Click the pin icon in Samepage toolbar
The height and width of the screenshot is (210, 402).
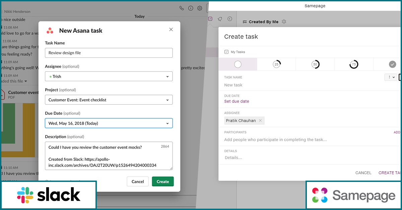[220, 19]
